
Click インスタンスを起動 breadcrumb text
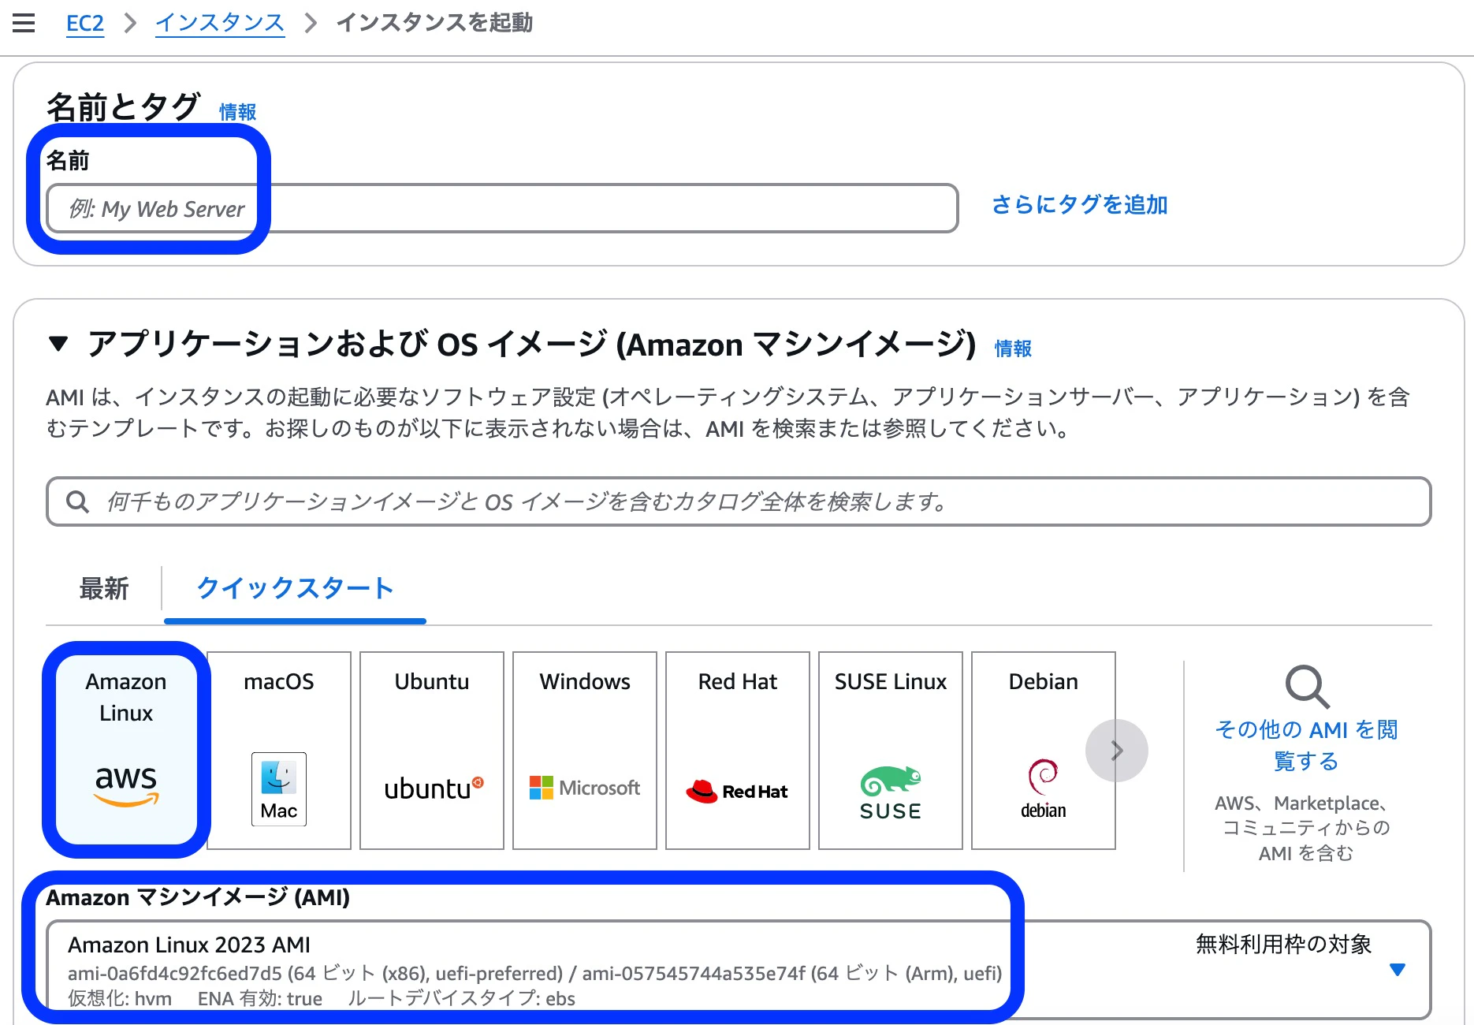click(434, 23)
